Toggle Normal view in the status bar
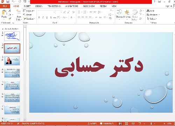 pos(120,124)
